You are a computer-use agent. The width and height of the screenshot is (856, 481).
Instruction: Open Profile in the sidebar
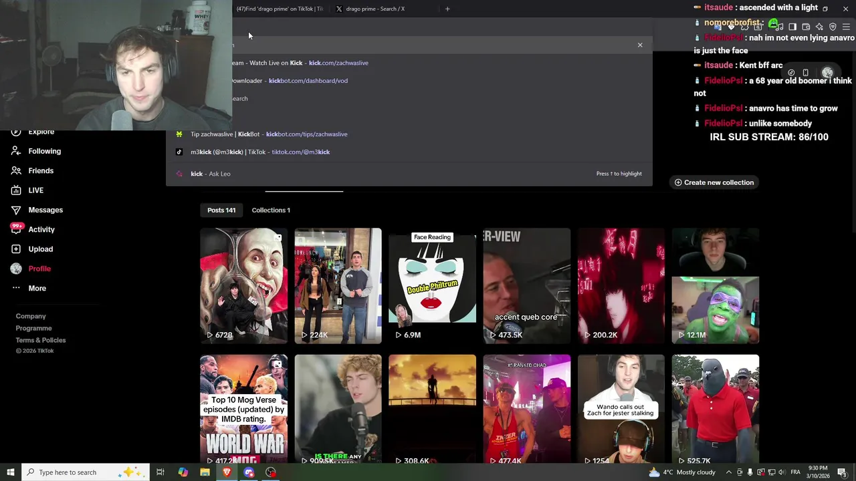point(31,269)
